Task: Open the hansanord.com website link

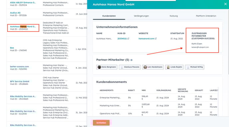Action: [x=146, y=38]
